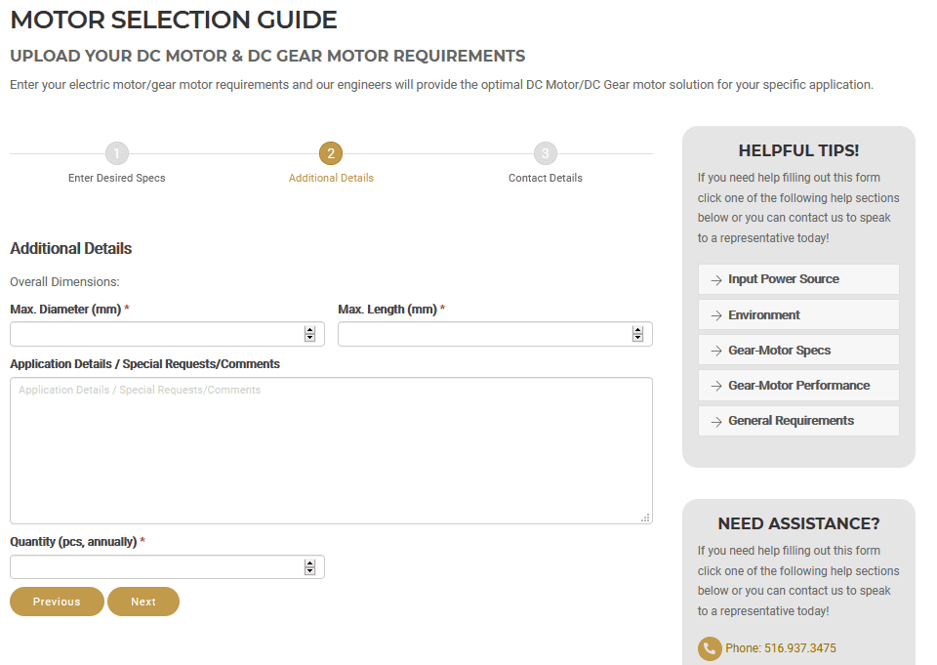
Task: Decrease Max. Length using its down stepper arrow
Action: 638,337
